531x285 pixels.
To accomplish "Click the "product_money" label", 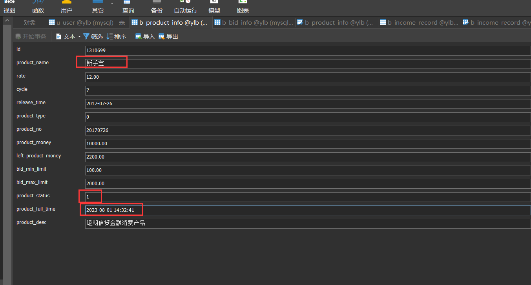I will 34,142.
